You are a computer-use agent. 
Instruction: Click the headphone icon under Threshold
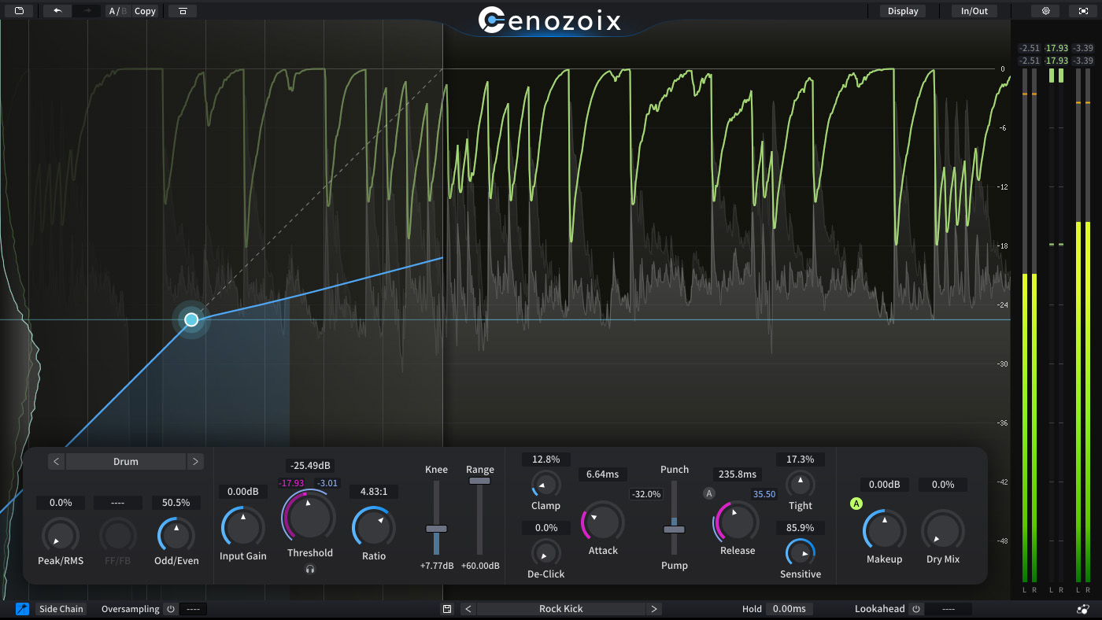tap(310, 570)
